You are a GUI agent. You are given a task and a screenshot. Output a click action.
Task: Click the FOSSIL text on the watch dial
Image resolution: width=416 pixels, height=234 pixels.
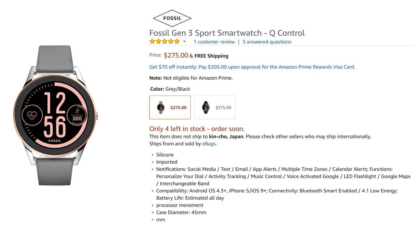(x=55, y=141)
